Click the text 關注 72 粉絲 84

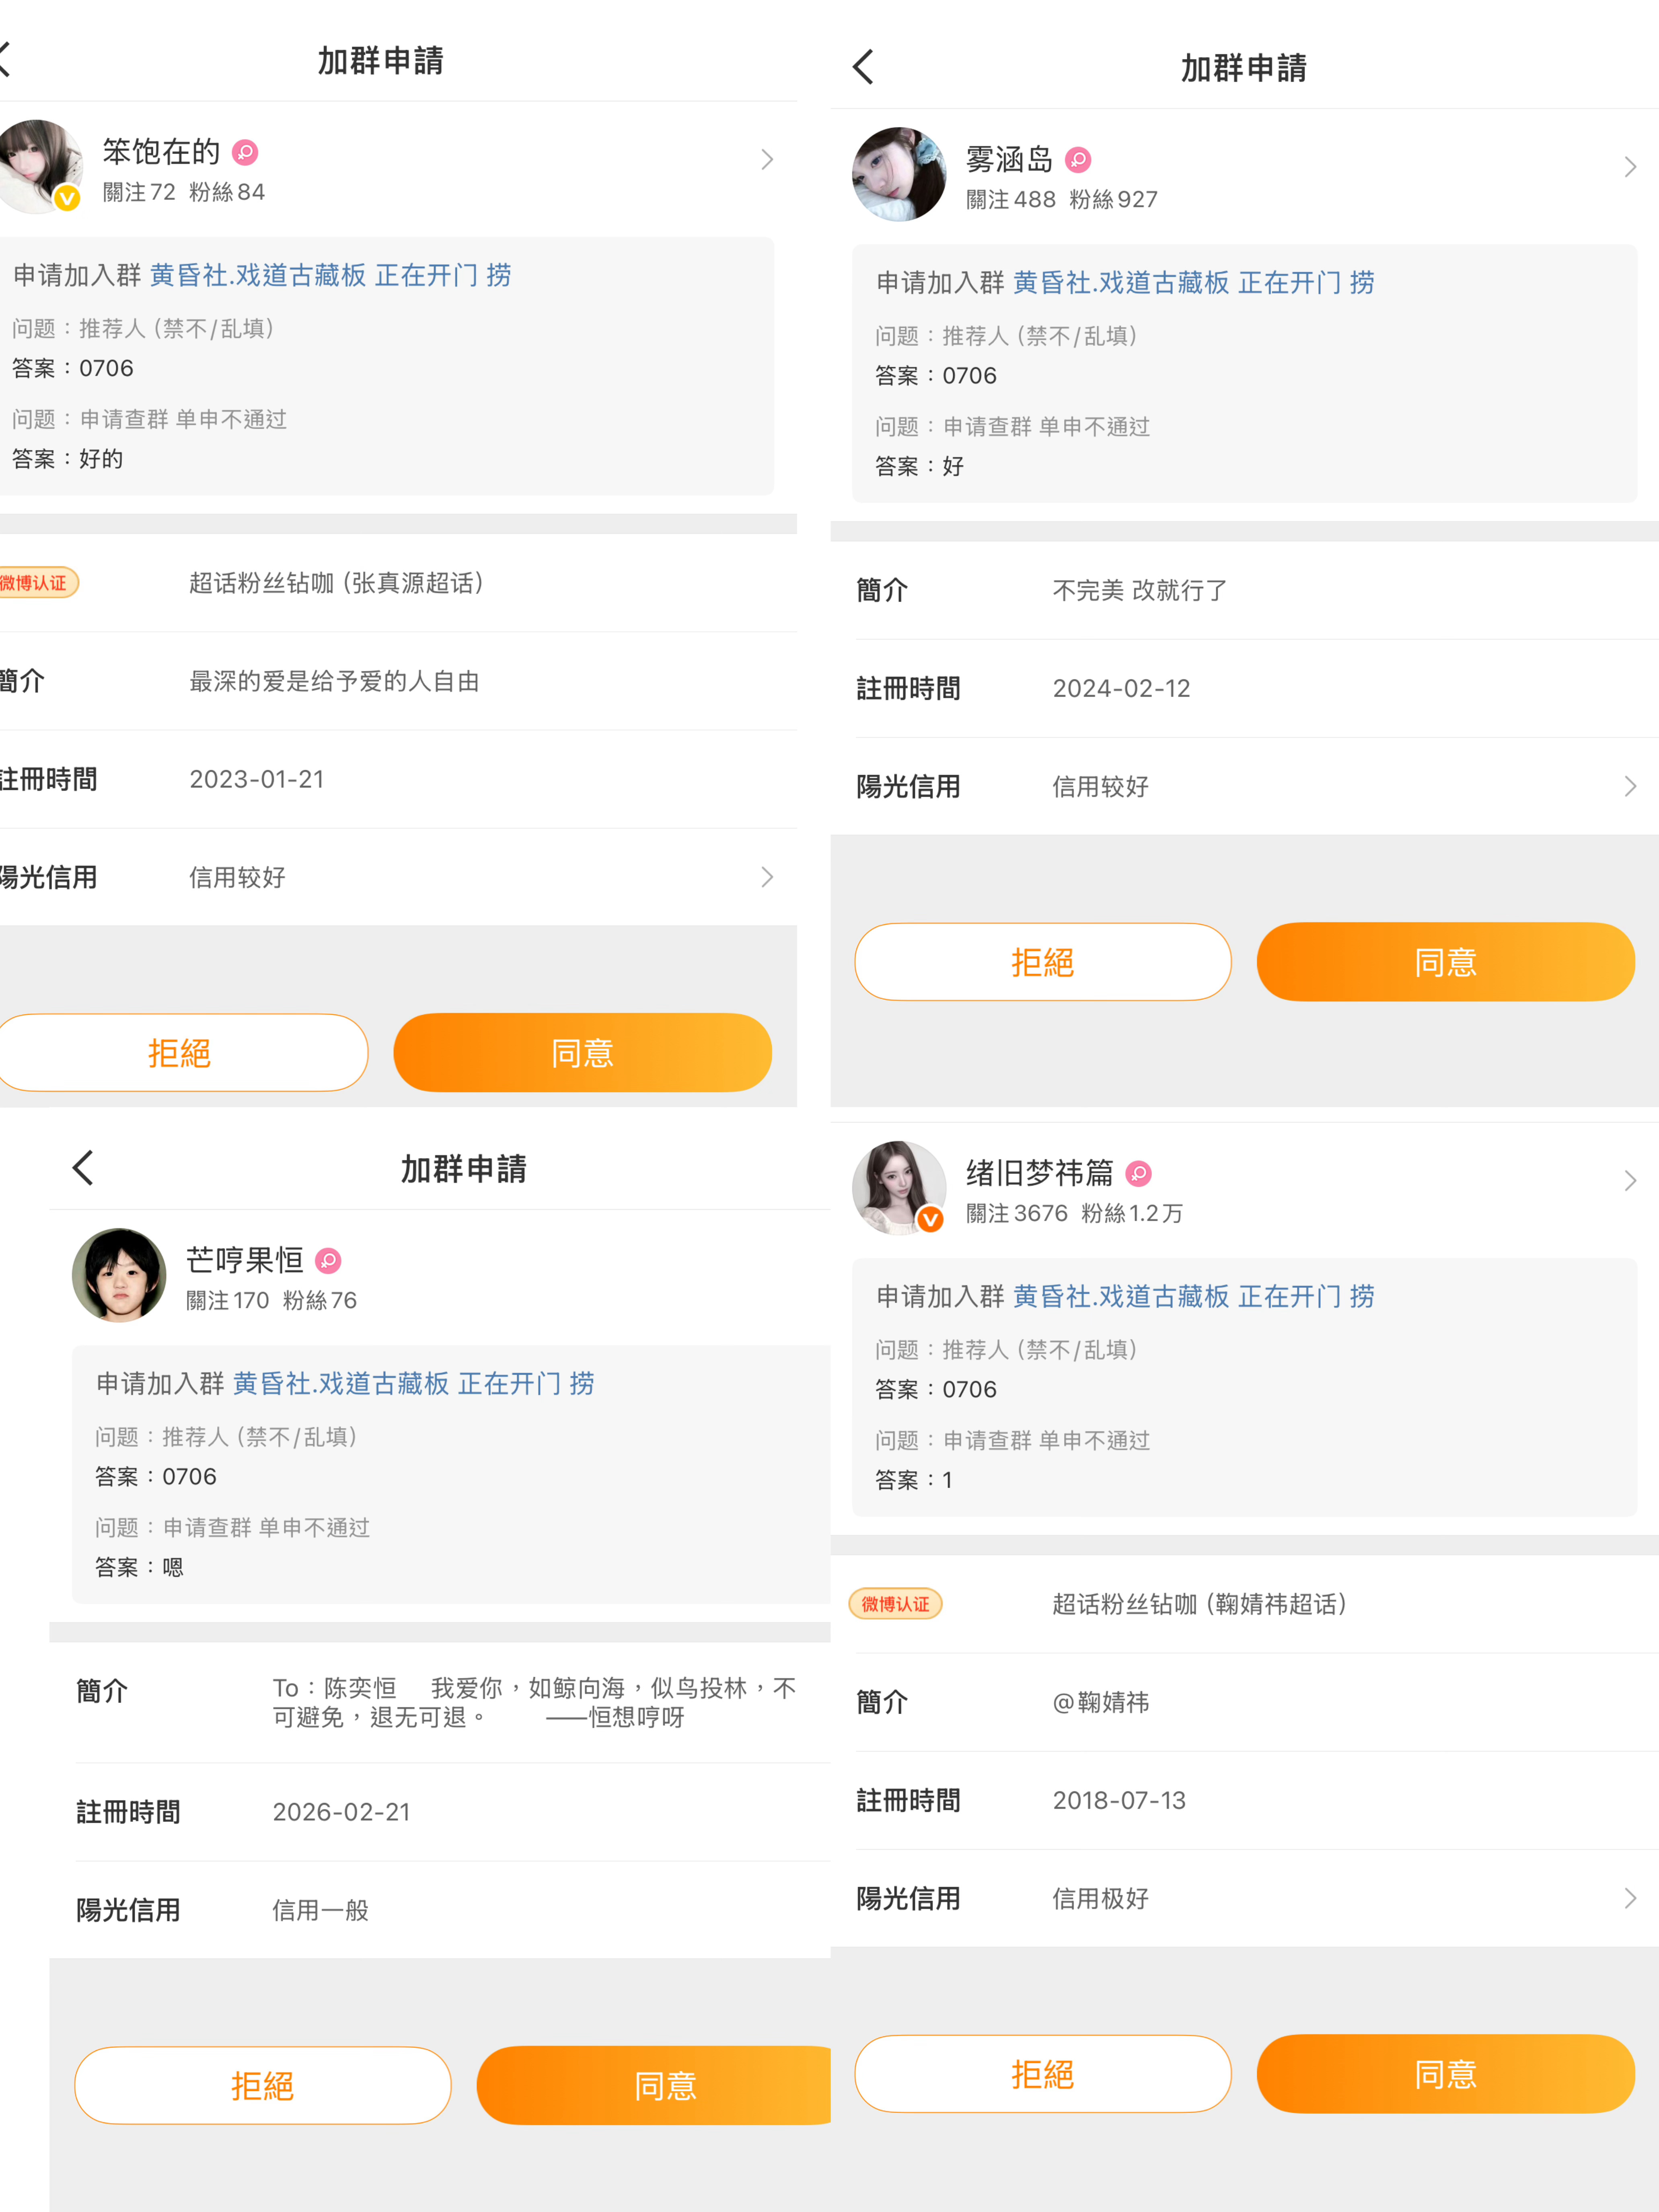click(184, 192)
